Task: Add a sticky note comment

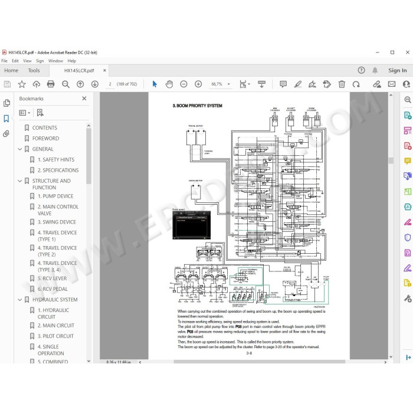Action: click(283, 84)
